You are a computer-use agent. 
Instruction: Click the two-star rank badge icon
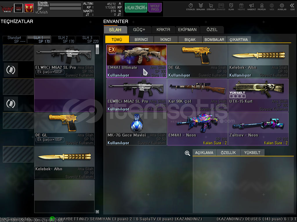click(29, 8)
